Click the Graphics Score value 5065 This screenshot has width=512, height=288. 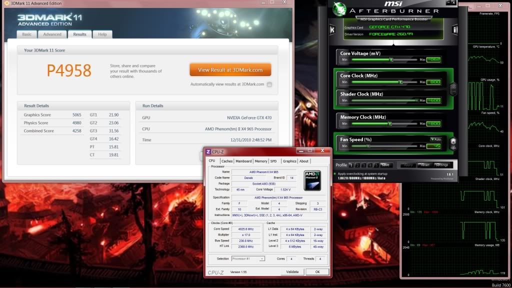pos(76,115)
